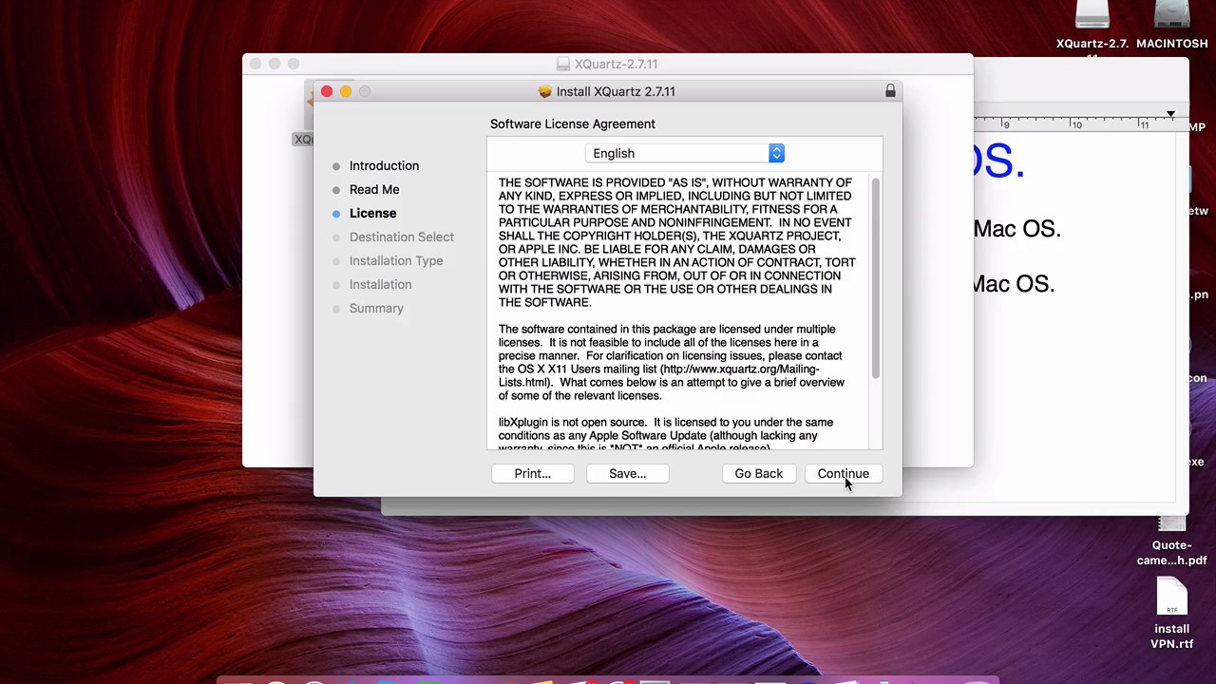
Task: Select the License step in sidebar
Action: pyautogui.click(x=372, y=213)
